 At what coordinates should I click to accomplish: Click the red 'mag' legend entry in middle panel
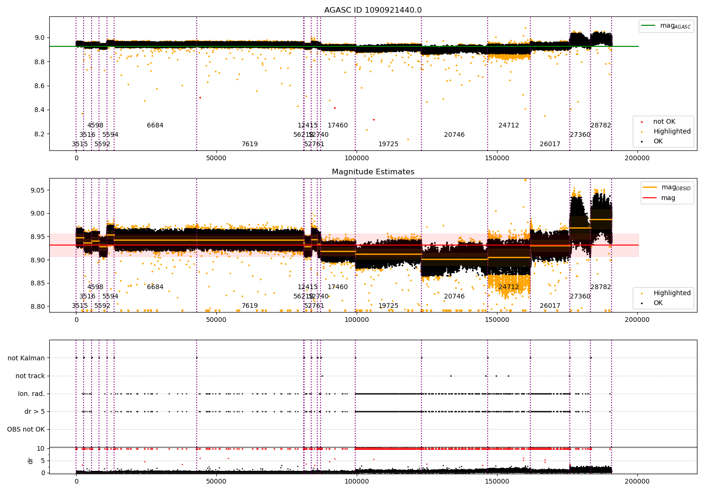click(x=659, y=198)
